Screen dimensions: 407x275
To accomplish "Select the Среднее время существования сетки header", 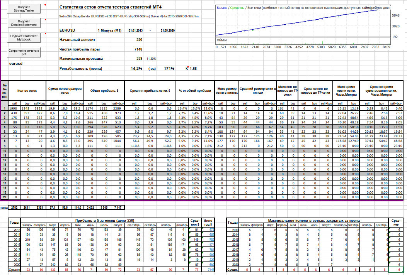I will coord(381,91).
